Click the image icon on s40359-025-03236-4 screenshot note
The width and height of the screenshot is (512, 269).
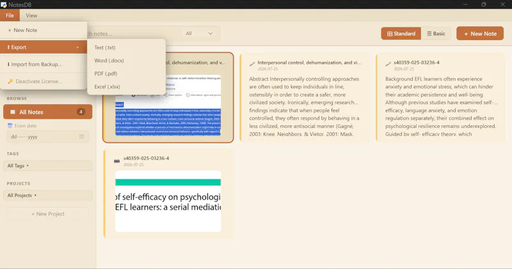[117, 161]
